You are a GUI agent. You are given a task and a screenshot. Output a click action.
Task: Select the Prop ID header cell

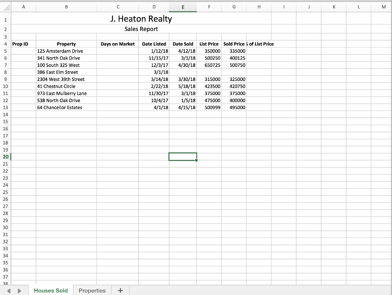[x=20, y=44]
